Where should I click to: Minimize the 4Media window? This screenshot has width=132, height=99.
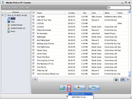tap(122, 3)
